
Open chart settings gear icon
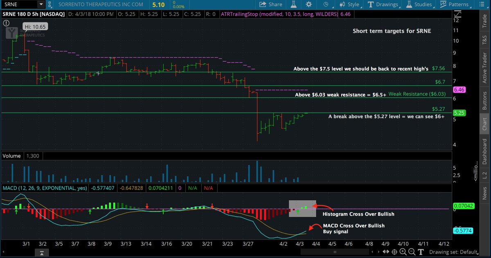click(308, 4)
